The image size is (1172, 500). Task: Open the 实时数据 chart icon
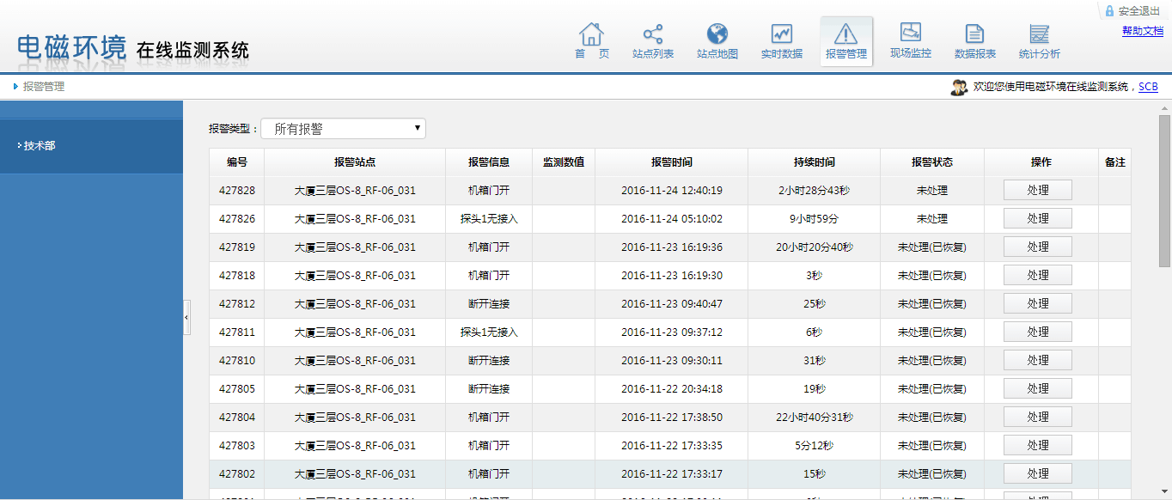tap(782, 34)
